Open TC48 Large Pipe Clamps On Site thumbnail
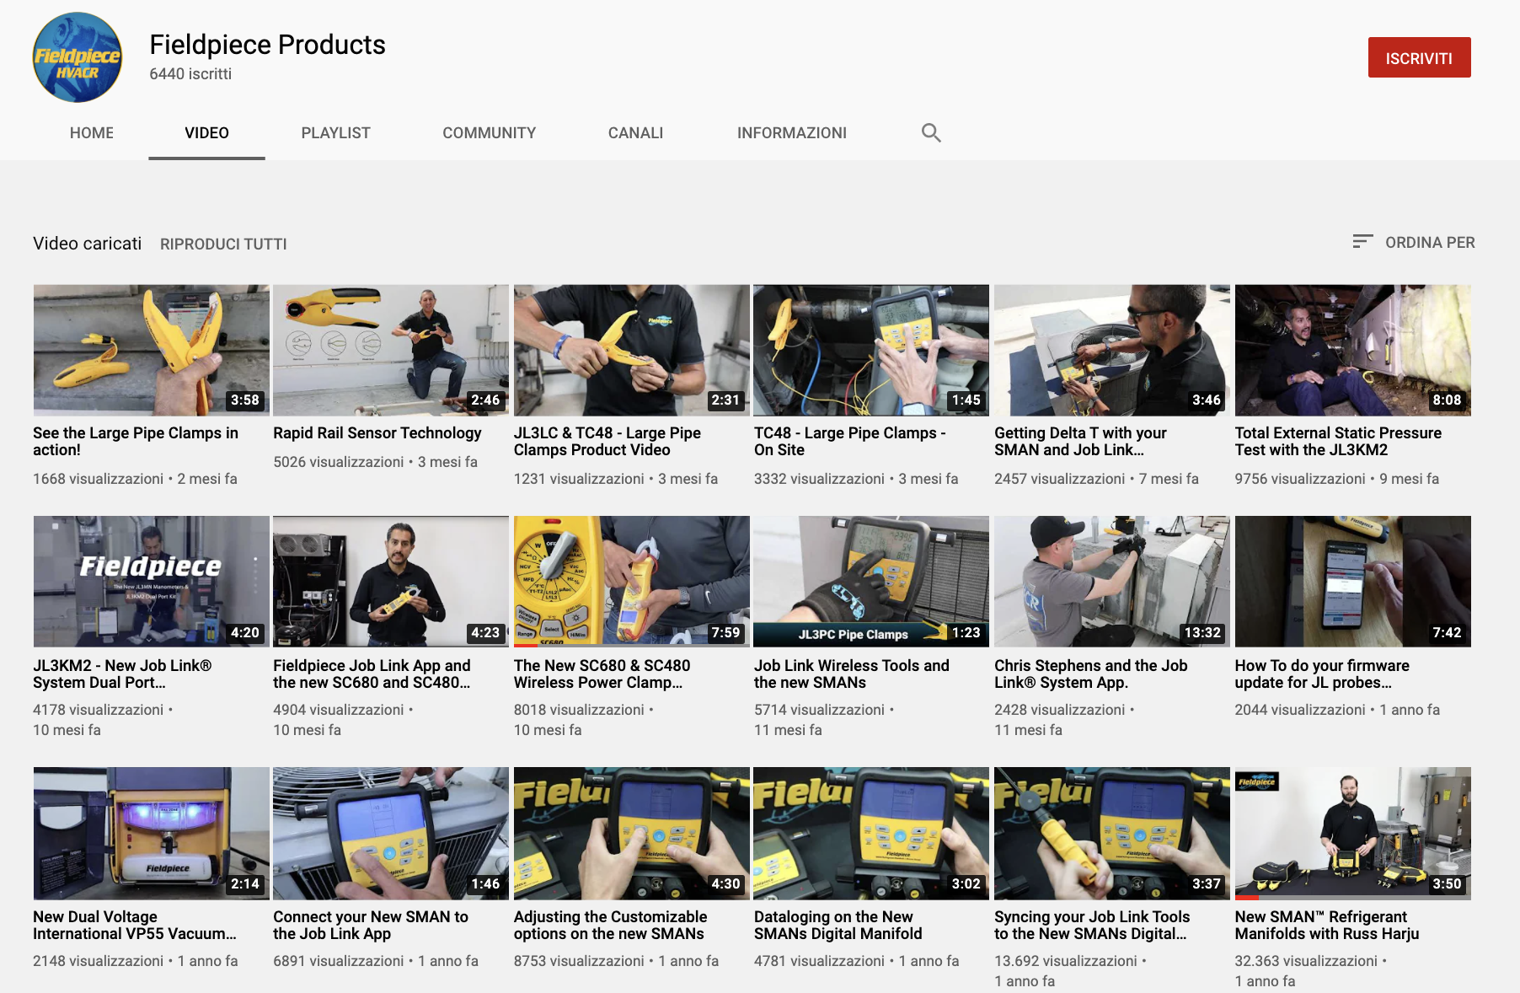Screen dimensions: 1520x993 (x=871, y=350)
